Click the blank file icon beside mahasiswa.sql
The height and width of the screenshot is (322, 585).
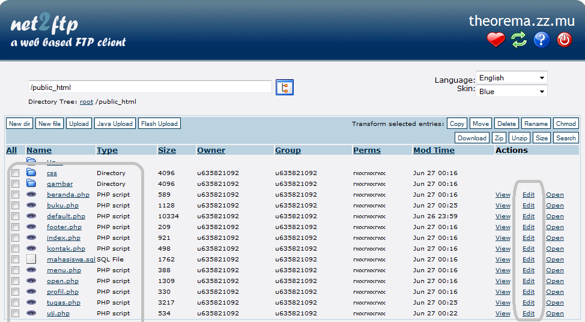pos(31,258)
